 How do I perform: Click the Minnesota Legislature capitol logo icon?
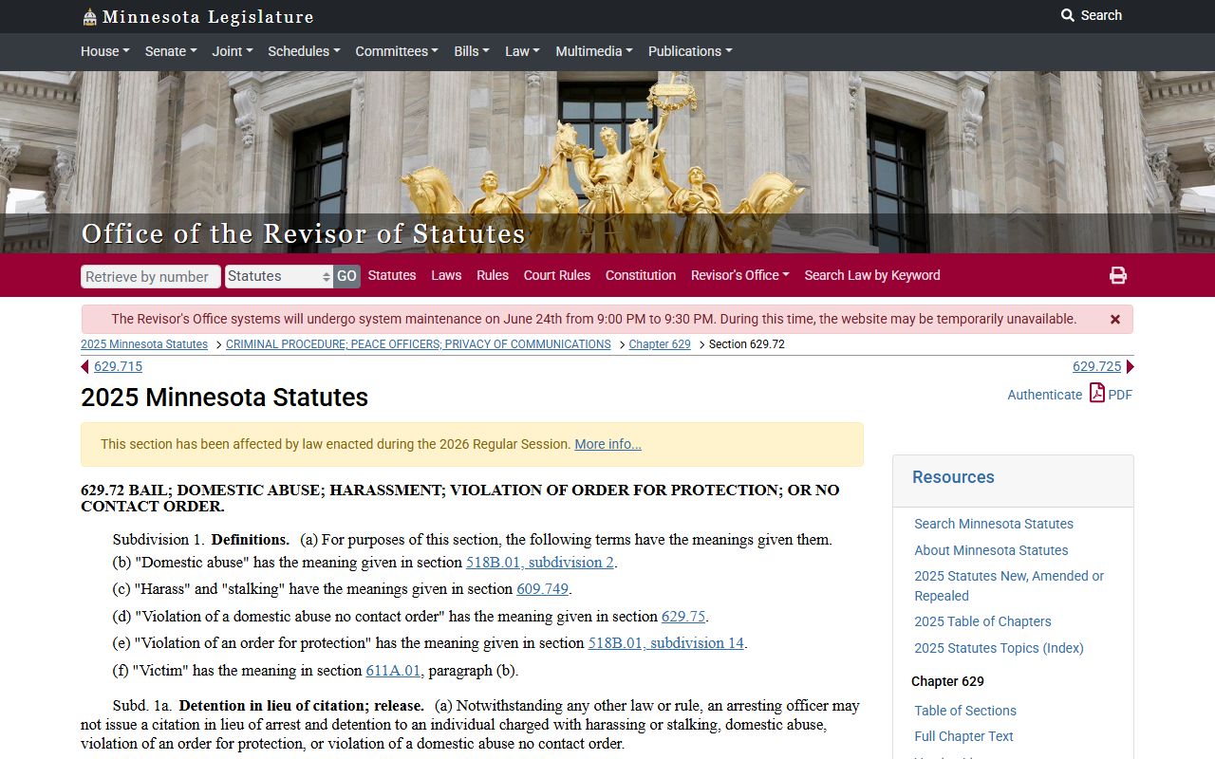[89, 17]
